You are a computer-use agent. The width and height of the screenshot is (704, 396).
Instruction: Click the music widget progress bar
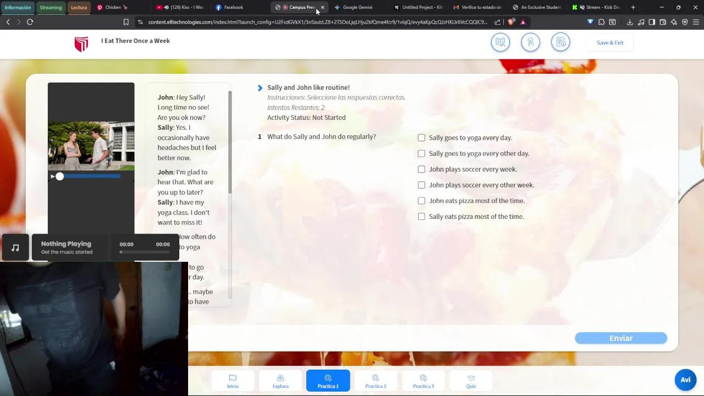(145, 252)
